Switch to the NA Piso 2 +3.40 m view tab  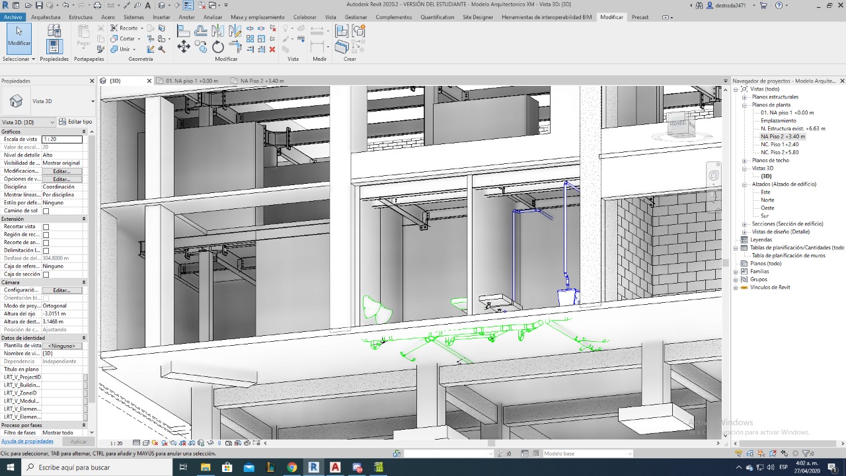[261, 81]
